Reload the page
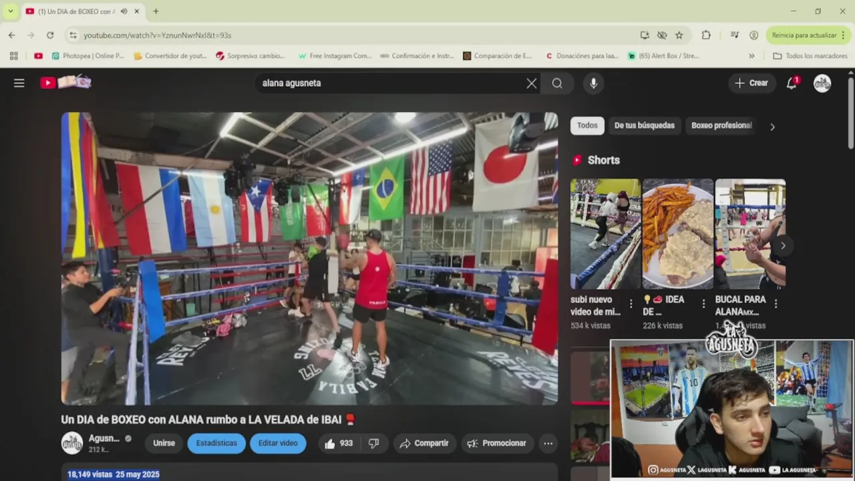 pyautogui.click(x=50, y=35)
